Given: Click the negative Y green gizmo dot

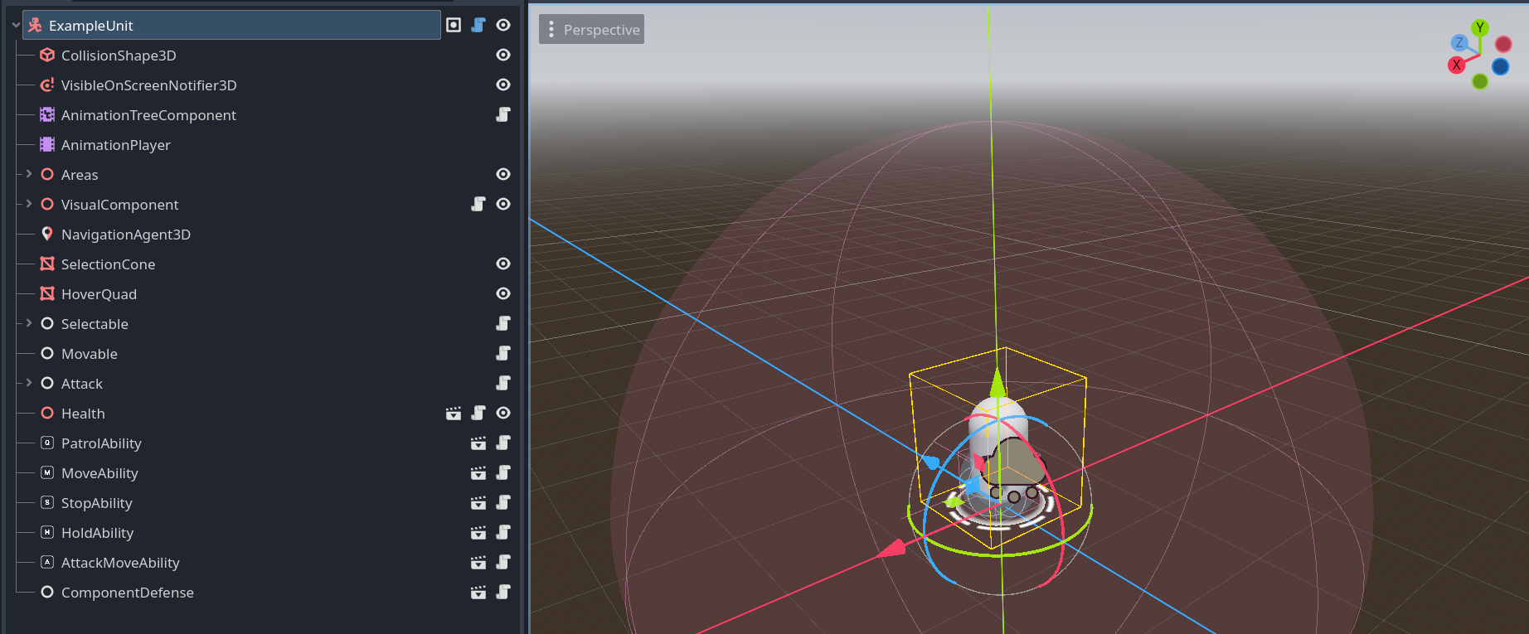Looking at the screenshot, I should point(1480,81).
